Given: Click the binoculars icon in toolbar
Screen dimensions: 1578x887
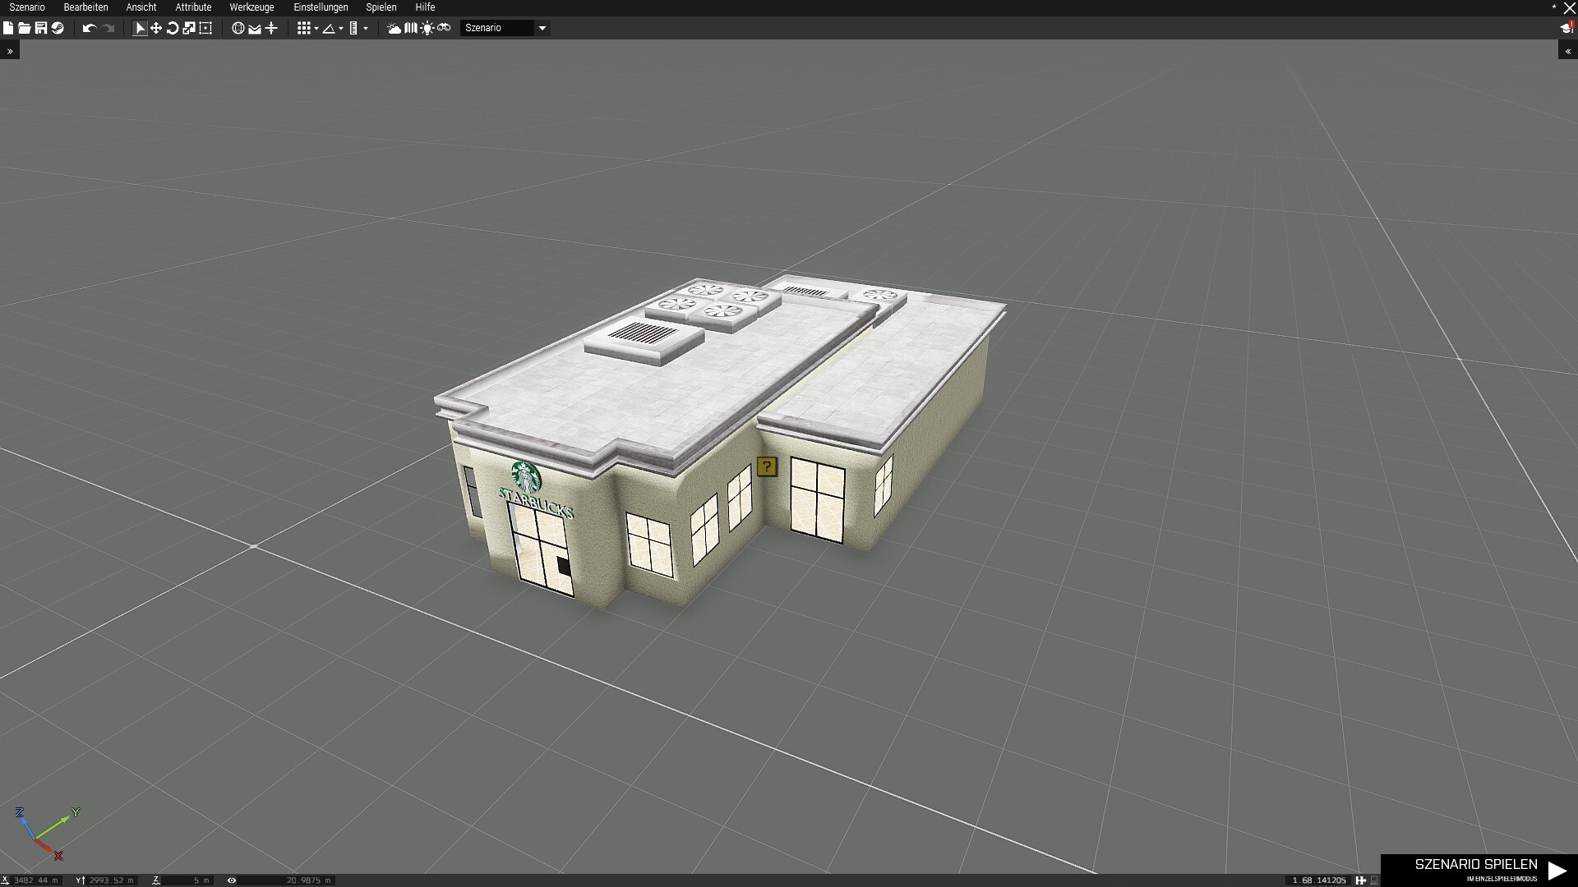Looking at the screenshot, I should coord(444,28).
